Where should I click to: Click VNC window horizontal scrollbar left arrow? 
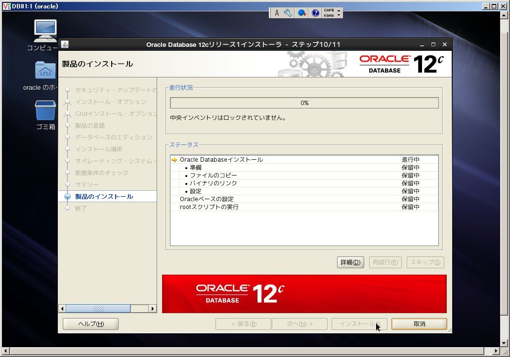(x=5, y=351)
